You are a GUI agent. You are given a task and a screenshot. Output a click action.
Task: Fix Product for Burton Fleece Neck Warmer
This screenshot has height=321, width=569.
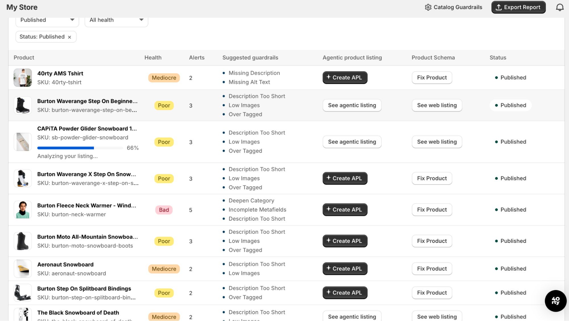click(432, 210)
